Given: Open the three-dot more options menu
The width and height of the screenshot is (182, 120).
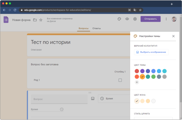Looking at the screenshot, I should (166, 19).
